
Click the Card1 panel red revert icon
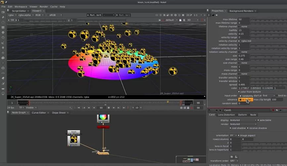273,110
